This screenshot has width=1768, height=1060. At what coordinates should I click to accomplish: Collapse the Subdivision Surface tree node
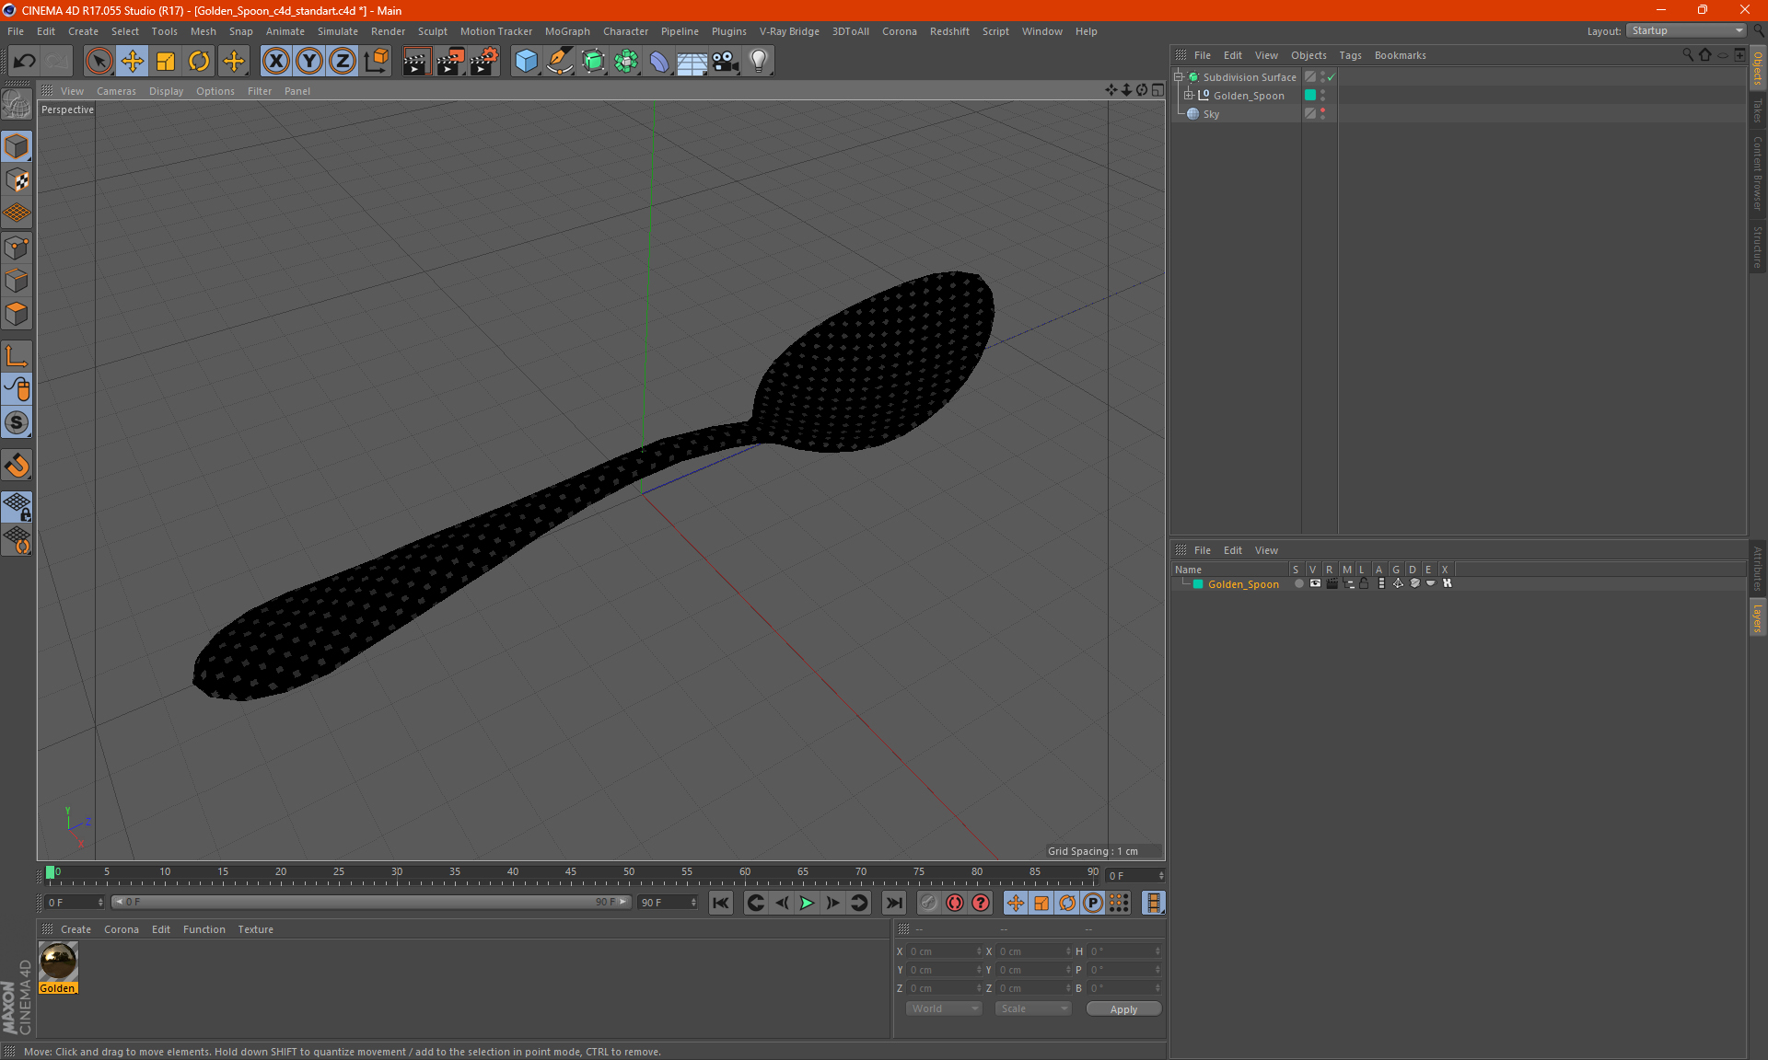[x=1178, y=77]
